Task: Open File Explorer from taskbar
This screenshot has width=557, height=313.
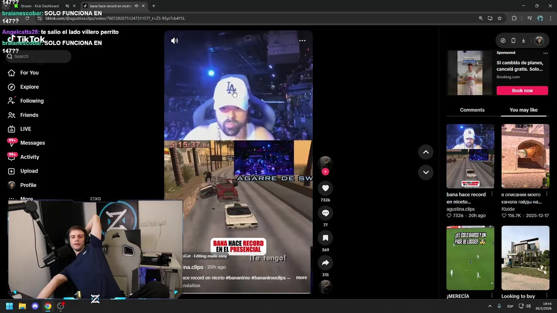Action: (x=22, y=306)
